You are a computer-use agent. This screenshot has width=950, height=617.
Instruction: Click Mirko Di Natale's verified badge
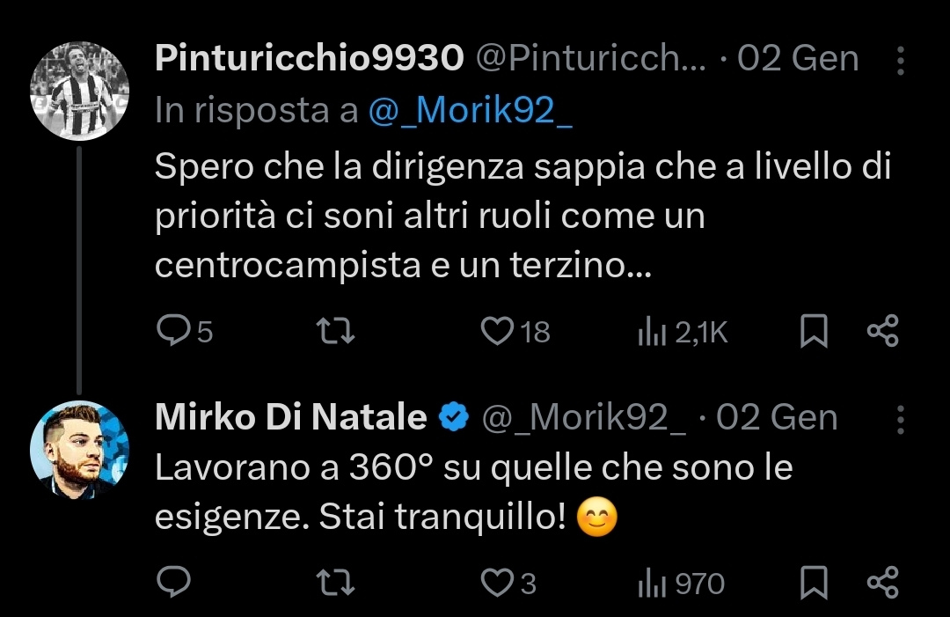pyautogui.click(x=454, y=417)
